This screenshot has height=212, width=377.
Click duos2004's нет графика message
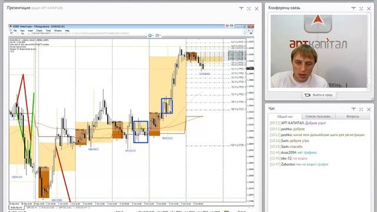coord(293,153)
